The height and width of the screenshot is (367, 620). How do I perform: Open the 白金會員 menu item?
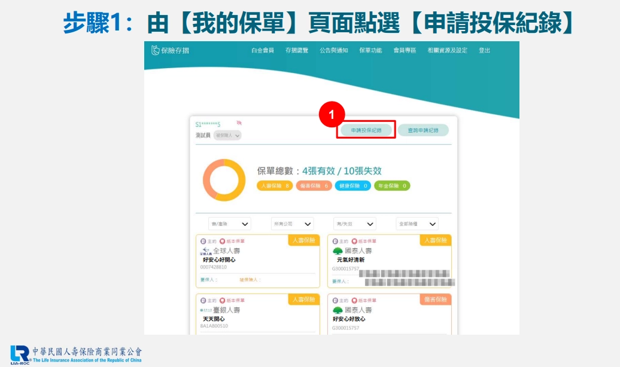pyautogui.click(x=263, y=50)
